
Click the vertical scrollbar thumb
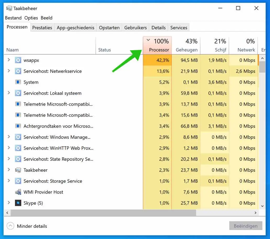pos(262,67)
